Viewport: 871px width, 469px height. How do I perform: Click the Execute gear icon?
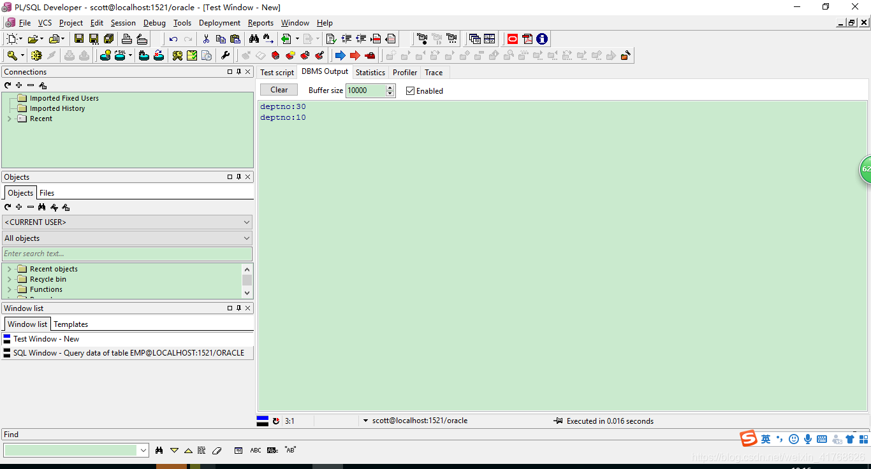click(x=36, y=55)
